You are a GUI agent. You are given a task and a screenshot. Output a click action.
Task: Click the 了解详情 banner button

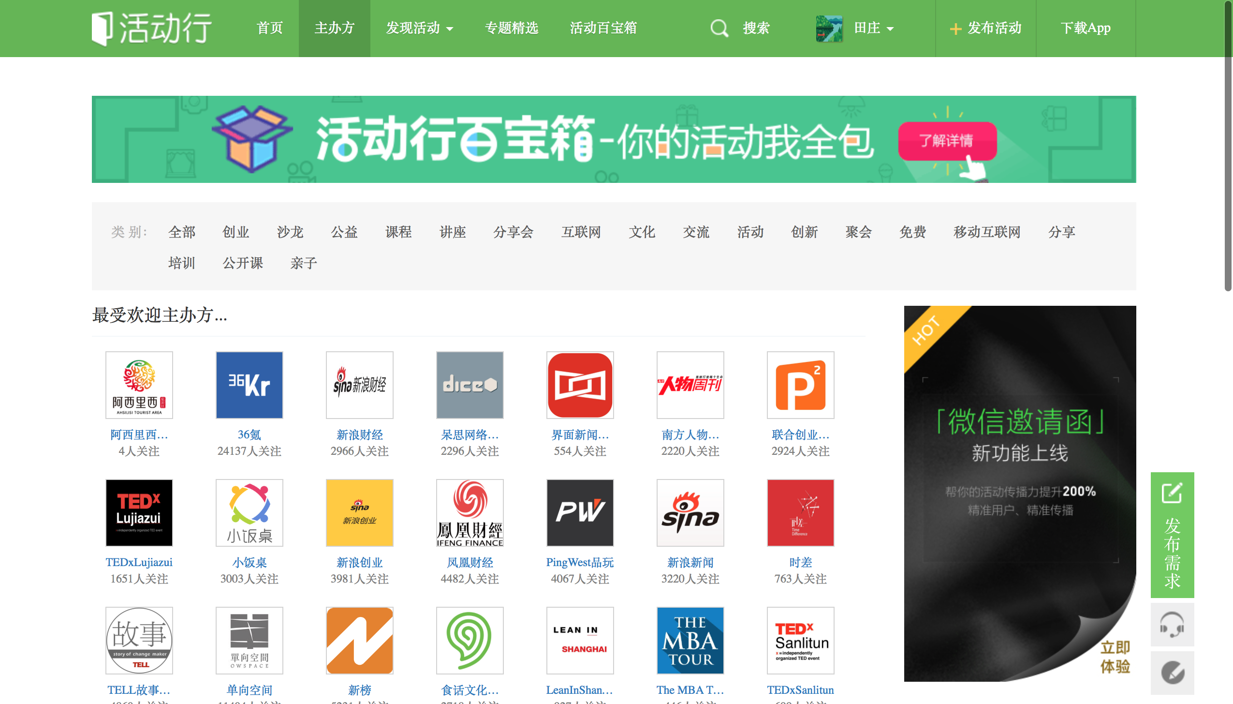coord(947,141)
